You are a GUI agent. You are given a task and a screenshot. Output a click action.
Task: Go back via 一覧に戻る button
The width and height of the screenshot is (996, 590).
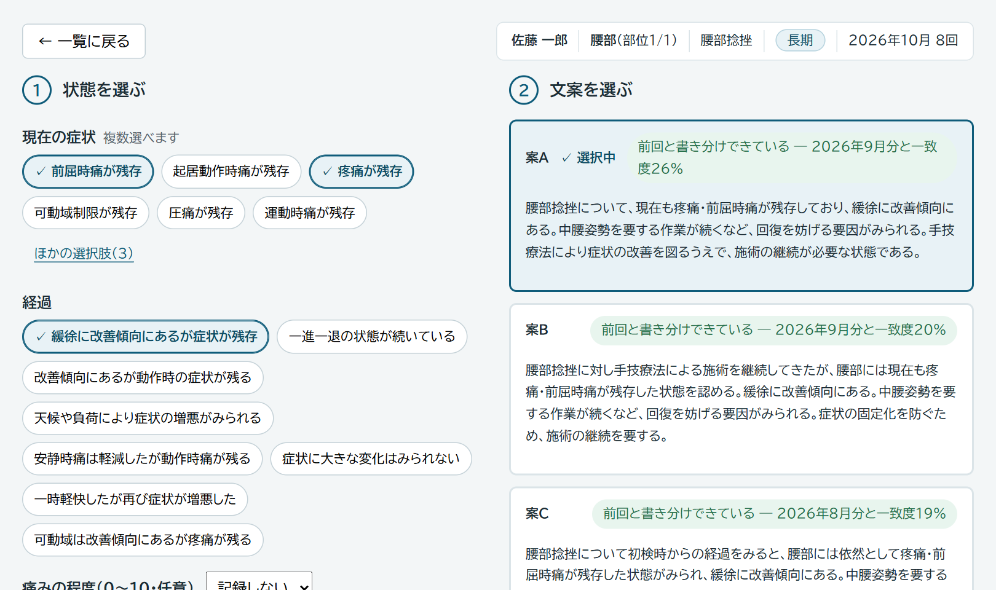(x=84, y=41)
